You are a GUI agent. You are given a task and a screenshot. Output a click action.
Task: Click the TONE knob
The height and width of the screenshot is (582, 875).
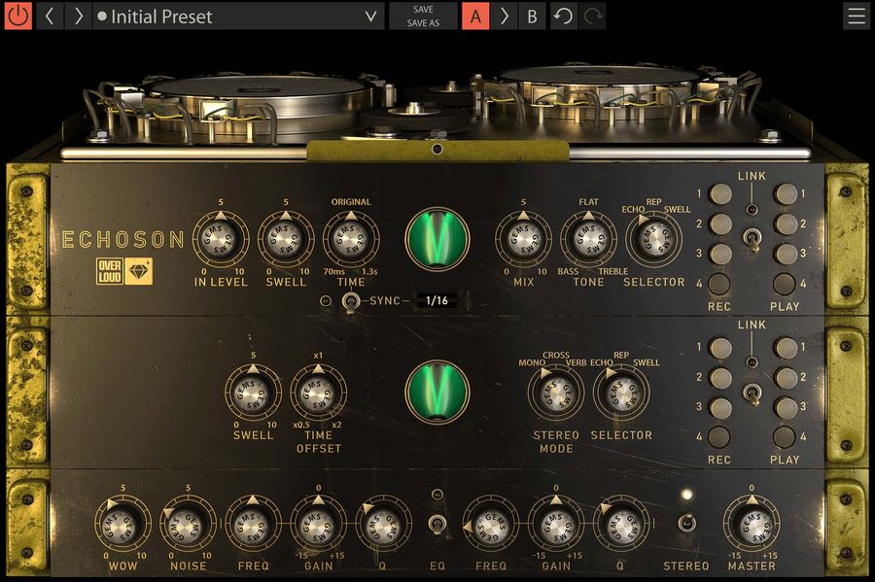588,239
